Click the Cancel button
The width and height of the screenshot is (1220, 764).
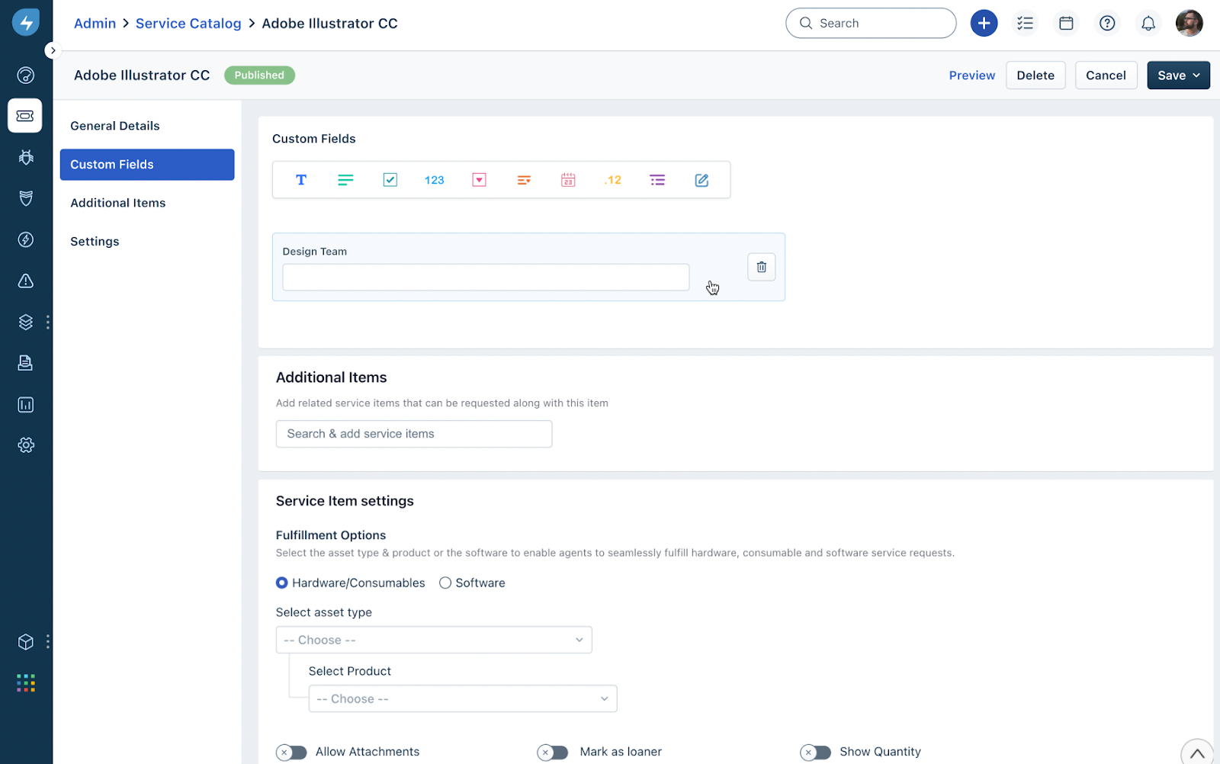(1106, 75)
